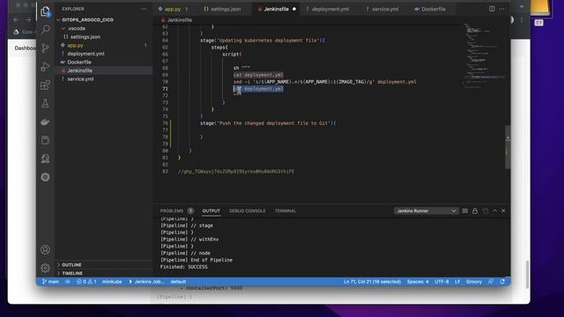This screenshot has width=564, height=317.
Task: Open the Extensions view icon
Action: pyautogui.click(x=45, y=85)
